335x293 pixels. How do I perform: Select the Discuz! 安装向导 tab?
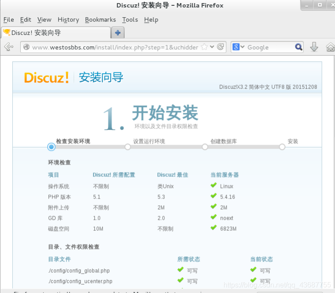(56, 33)
